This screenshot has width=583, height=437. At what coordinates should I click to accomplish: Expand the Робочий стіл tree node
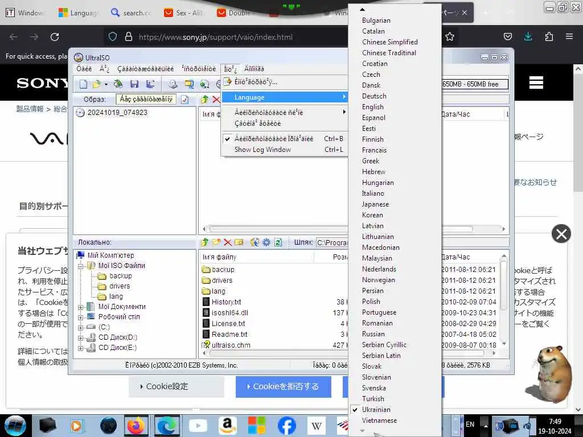coord(81,318)
